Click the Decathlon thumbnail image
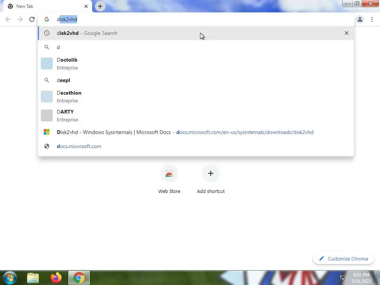The height and width of the screenshot is (285, 380). point(46,96)
